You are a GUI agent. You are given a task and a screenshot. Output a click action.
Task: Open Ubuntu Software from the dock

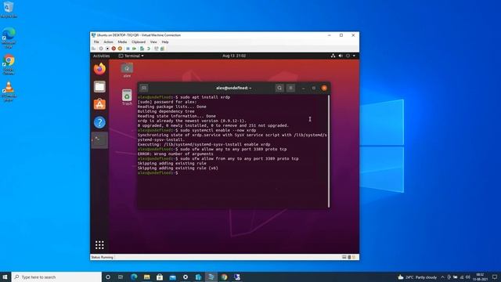tap(99, 104)
